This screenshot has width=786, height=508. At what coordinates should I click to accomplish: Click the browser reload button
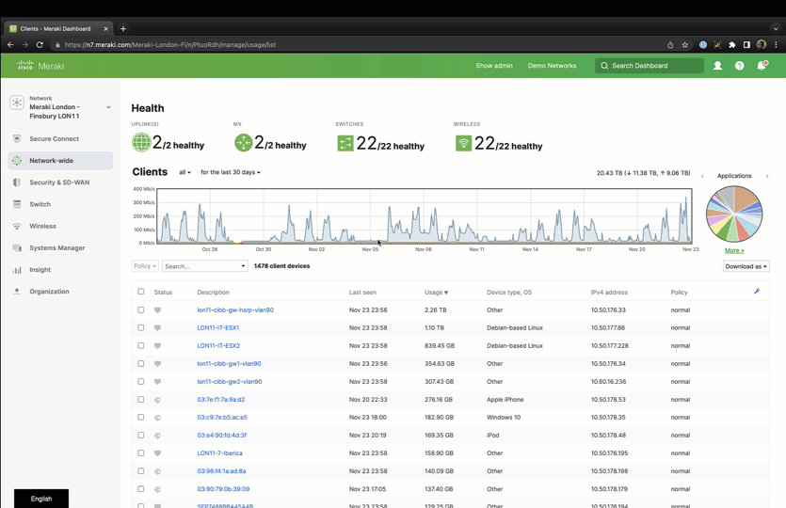[40, 44]
